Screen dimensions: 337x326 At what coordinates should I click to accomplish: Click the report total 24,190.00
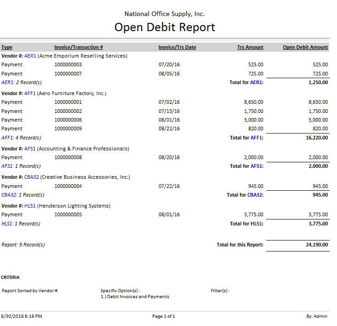click(316, 245)
